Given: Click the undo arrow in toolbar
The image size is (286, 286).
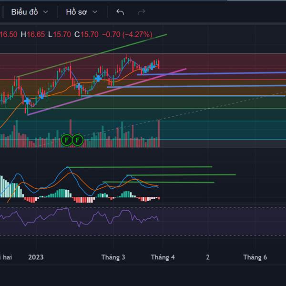Looking at the screenshot, I should (x=120, y=12).
